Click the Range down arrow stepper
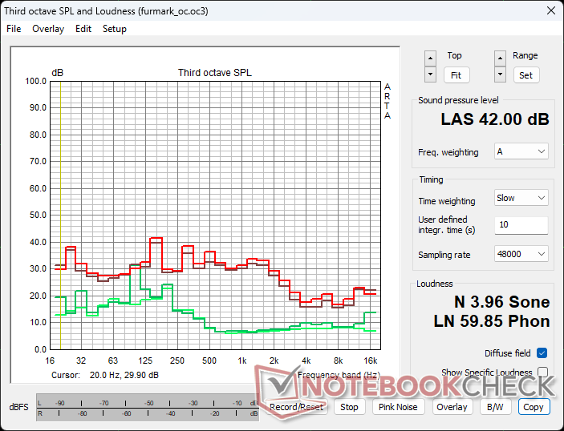 click(x=501, y=75)
